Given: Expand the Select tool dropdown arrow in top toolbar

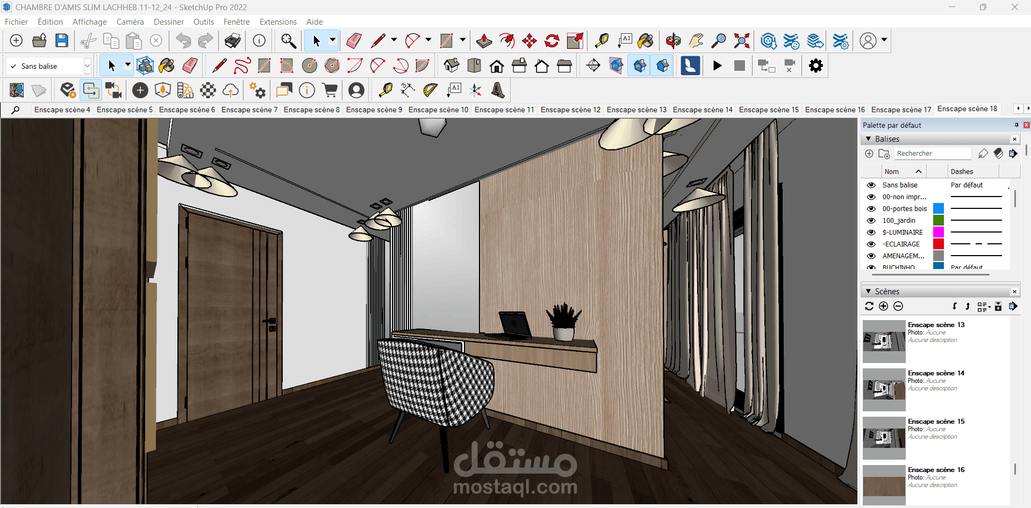Looking at the screenshot, I should point(333,40).
